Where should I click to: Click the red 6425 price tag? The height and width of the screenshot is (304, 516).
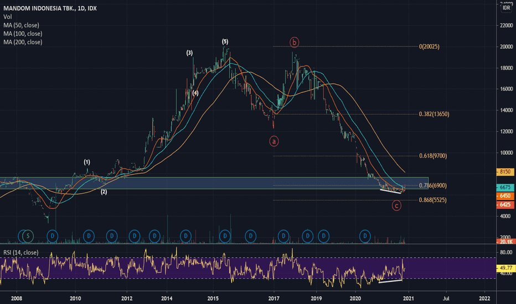[505, 205]
